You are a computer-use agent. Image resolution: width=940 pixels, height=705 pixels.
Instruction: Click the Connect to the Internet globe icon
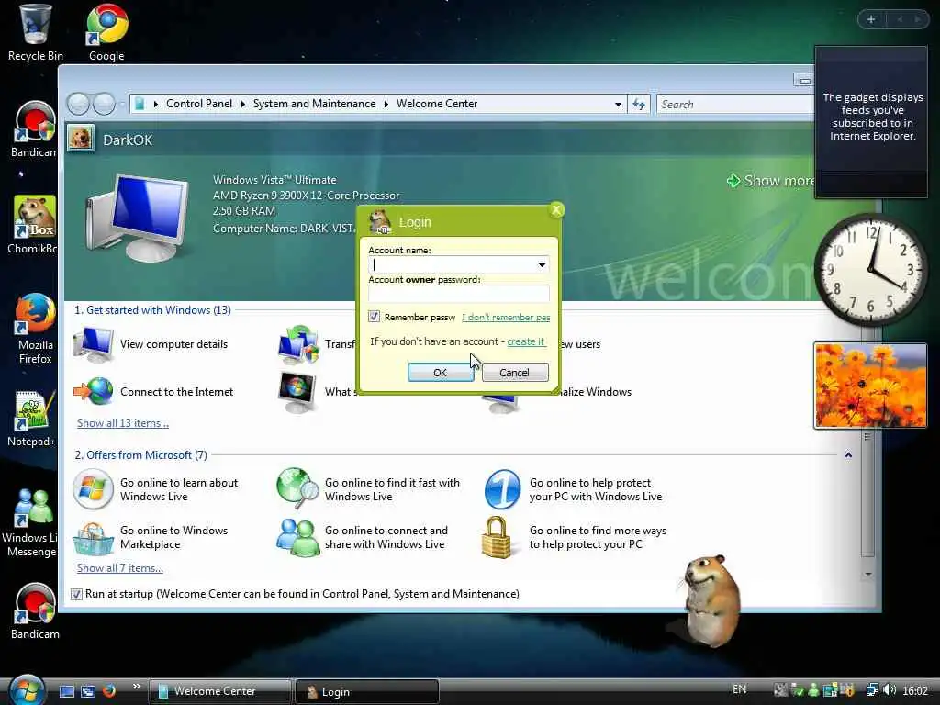coord(93,391)
